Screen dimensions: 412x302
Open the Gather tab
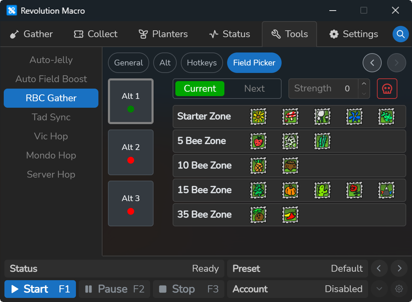point(31,34)
